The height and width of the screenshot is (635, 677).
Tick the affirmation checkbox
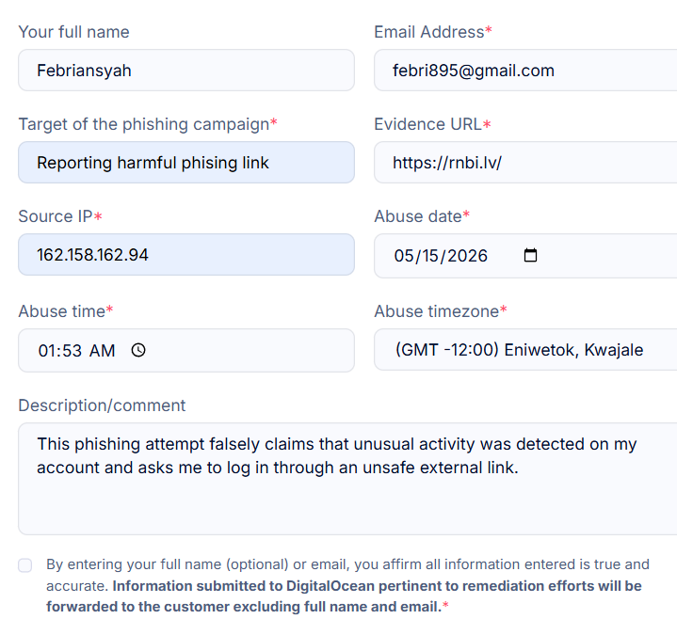[25, 565]
